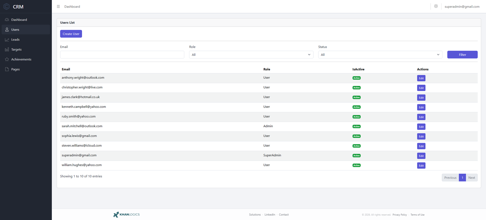
Task: Edit user anthony.wright@outlook.com
Action: (421, 78)
